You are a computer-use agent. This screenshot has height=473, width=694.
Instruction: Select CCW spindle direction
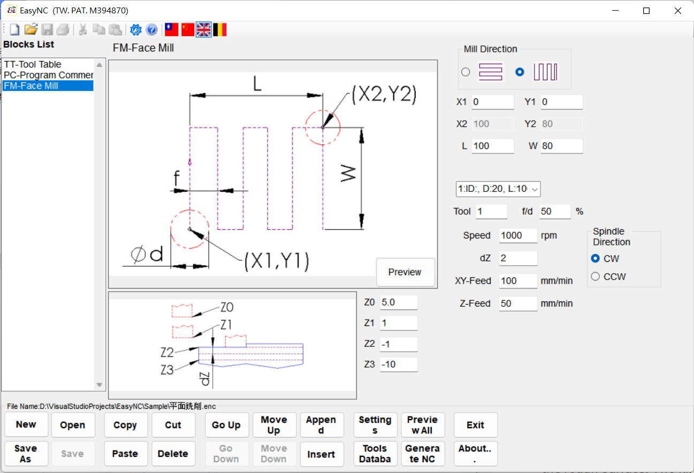[595, 277]
